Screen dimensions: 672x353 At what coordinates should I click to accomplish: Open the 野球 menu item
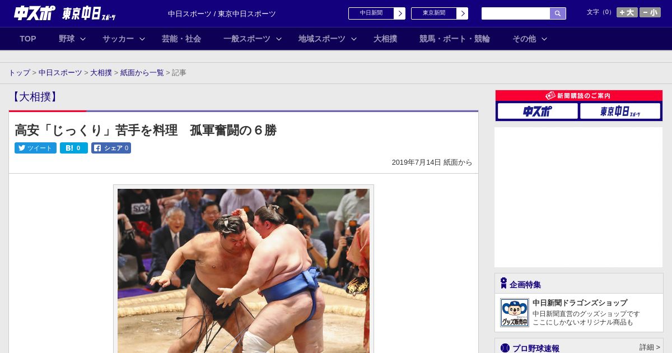[x=67, y=39]
